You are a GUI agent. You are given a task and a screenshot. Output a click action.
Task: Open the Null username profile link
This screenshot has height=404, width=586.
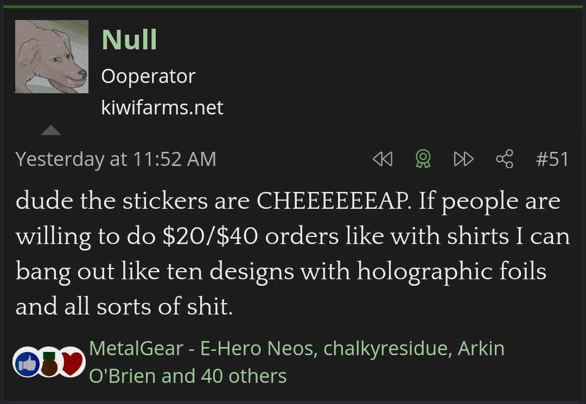[129, 40]
